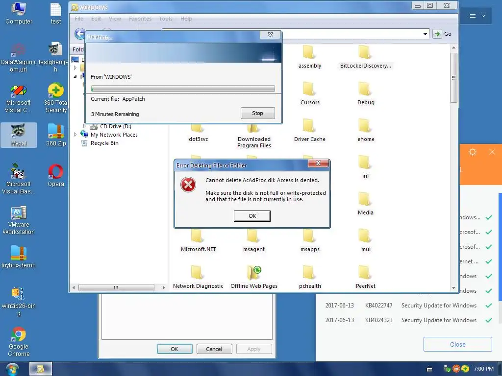Click the 360 Total Security tray icon
The image size is (502, 376).
(465, 369)
